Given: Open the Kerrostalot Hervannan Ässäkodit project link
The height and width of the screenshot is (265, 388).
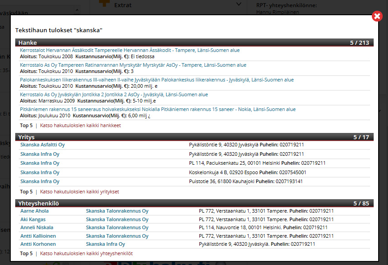Looking at the screenshot, I should point(129,50).
